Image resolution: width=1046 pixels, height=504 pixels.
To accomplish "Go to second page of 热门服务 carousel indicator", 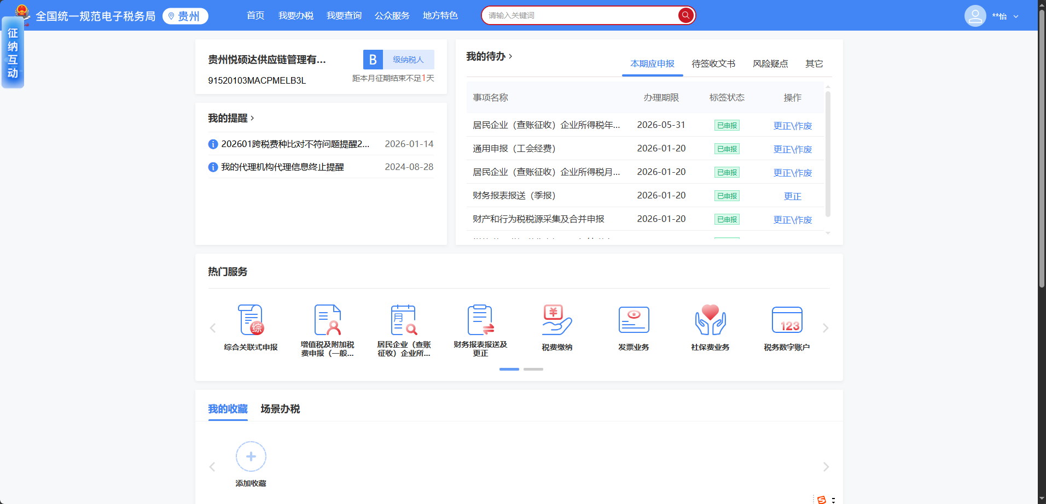I will [533, 369].
